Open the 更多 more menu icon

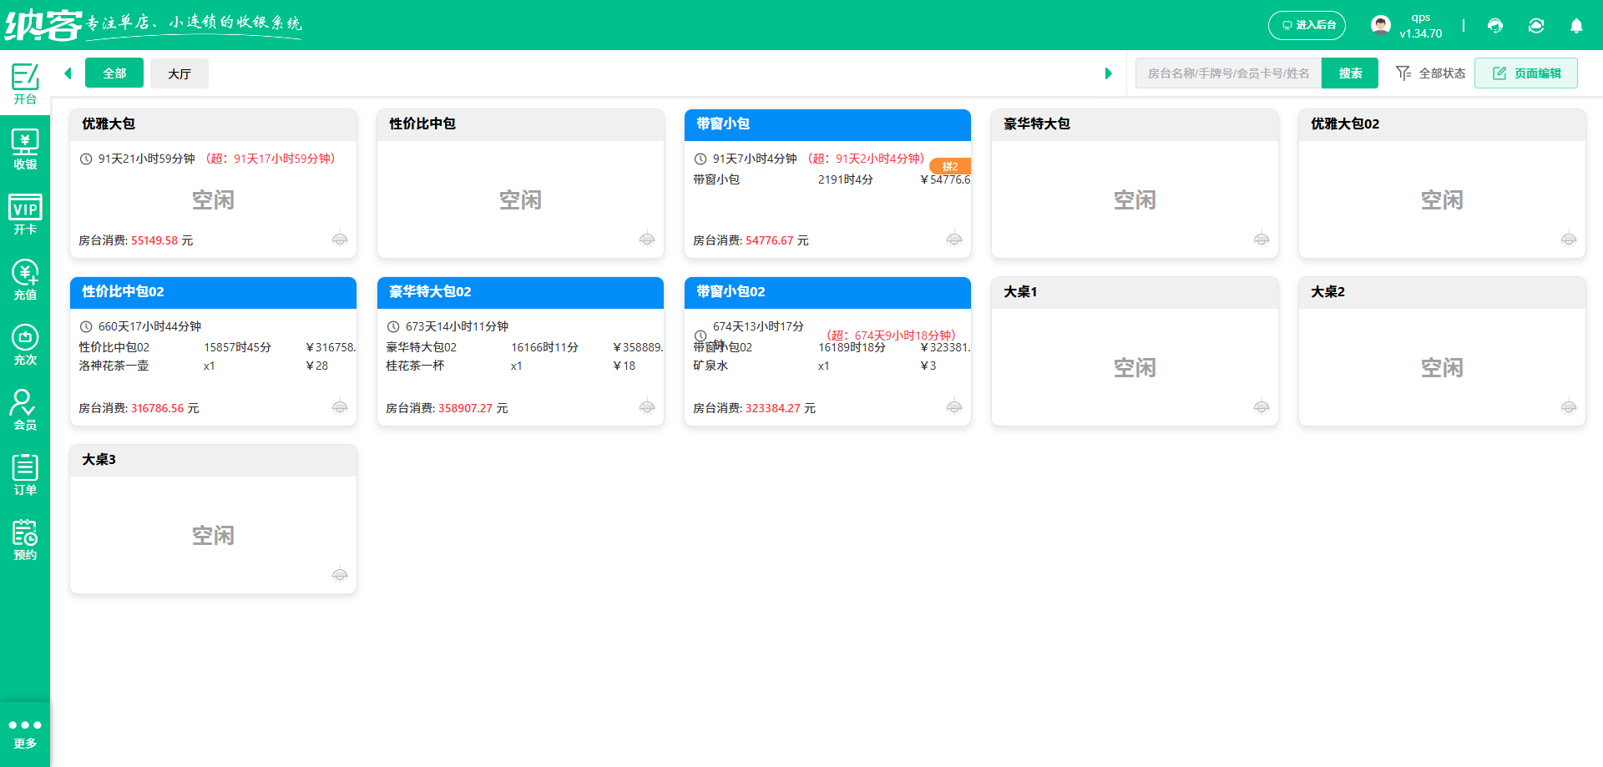(25, 734)
